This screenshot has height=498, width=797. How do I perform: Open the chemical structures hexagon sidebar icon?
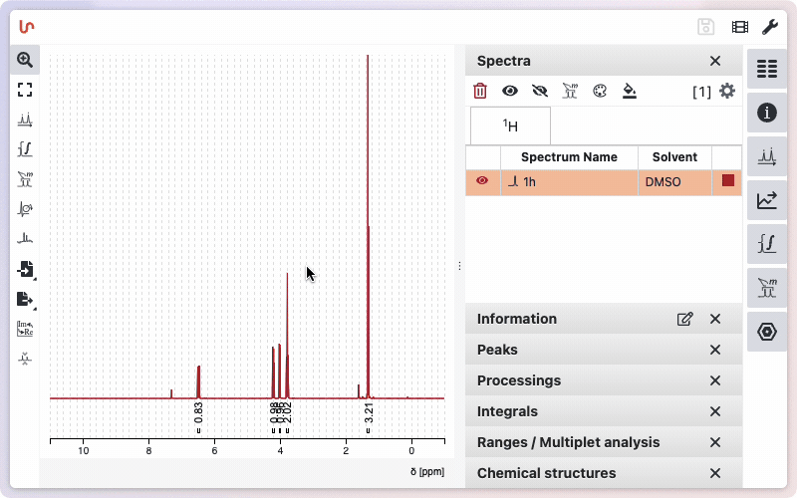766,331
